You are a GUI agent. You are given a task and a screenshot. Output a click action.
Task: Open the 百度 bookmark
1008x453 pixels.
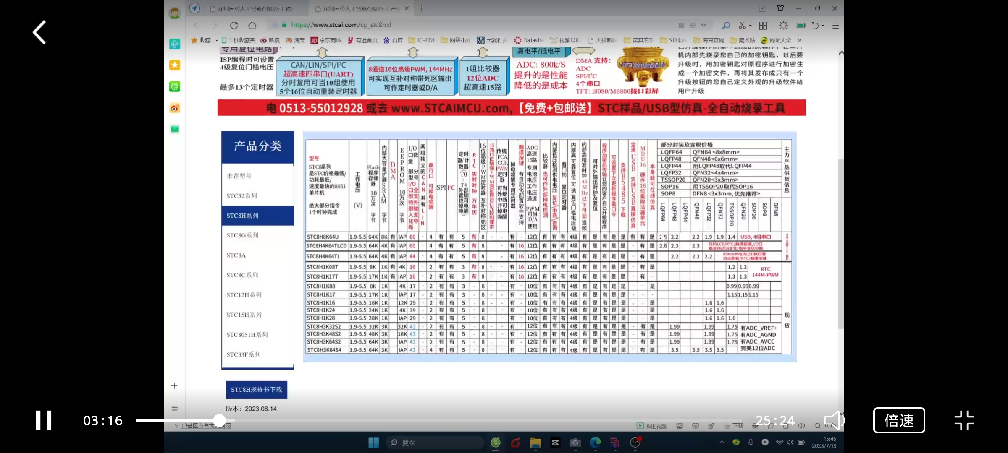click(394, 40)
